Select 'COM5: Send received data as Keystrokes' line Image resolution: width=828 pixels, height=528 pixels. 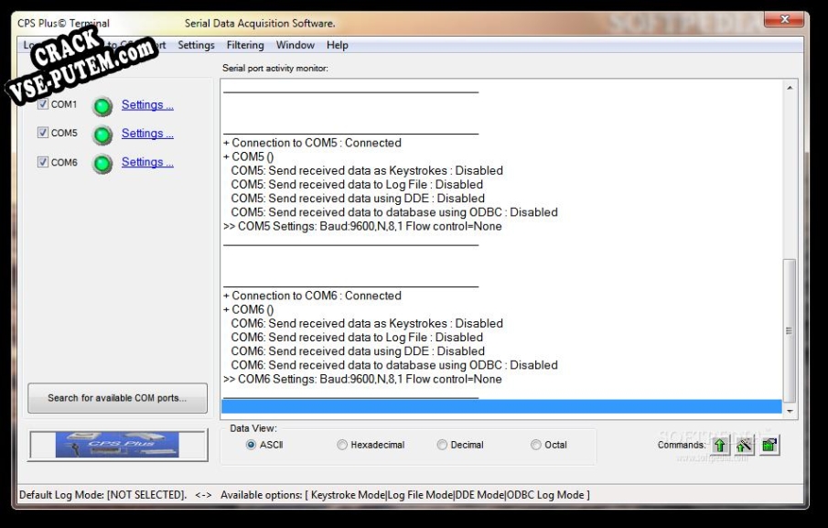tap(367, 170)
